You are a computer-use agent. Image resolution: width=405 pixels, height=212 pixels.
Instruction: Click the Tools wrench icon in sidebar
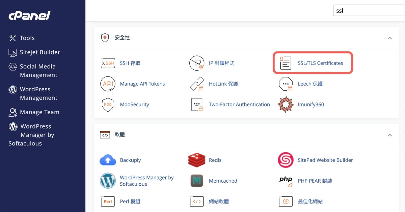coord(12,38)
